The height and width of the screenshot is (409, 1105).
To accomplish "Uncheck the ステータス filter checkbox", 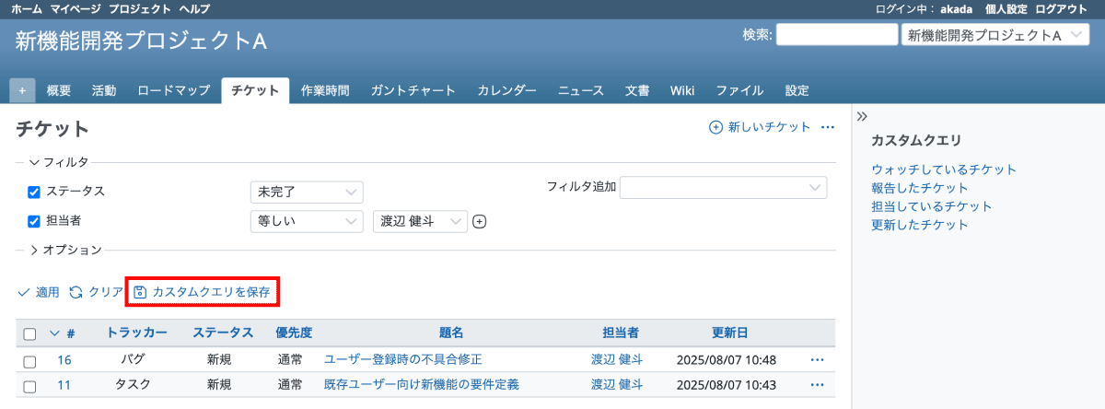I will 34,192.
